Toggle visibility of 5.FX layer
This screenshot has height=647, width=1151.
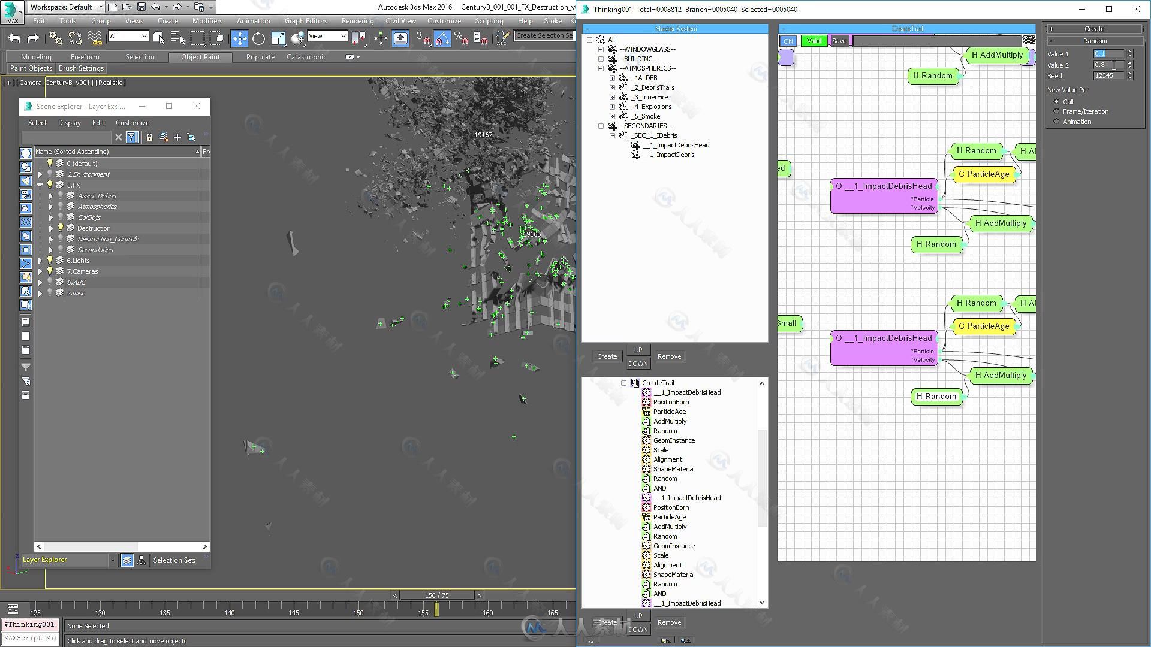coord(50,184)
